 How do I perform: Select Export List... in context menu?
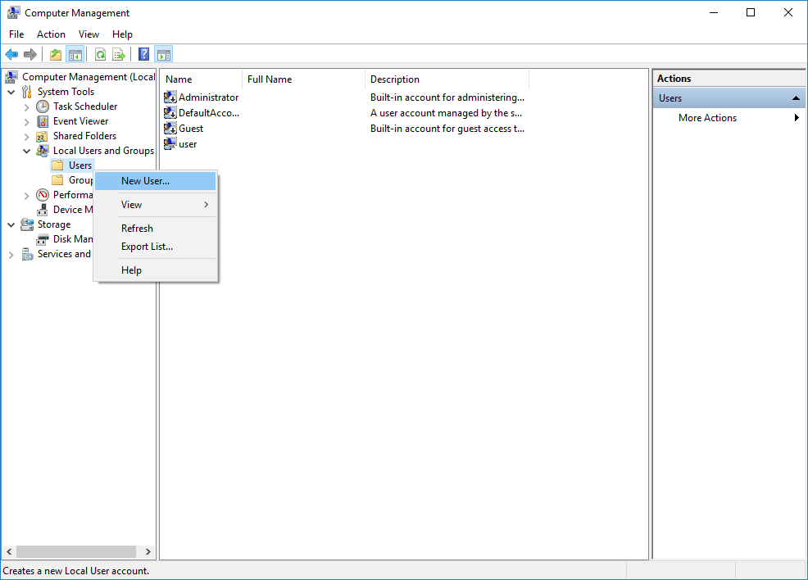(155, 247)
